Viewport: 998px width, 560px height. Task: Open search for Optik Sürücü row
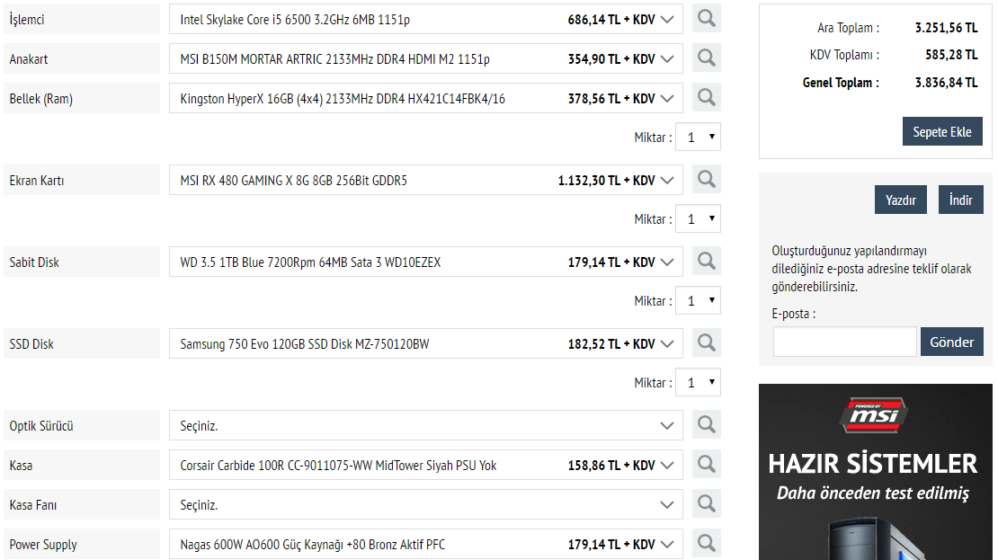(706, 425)
